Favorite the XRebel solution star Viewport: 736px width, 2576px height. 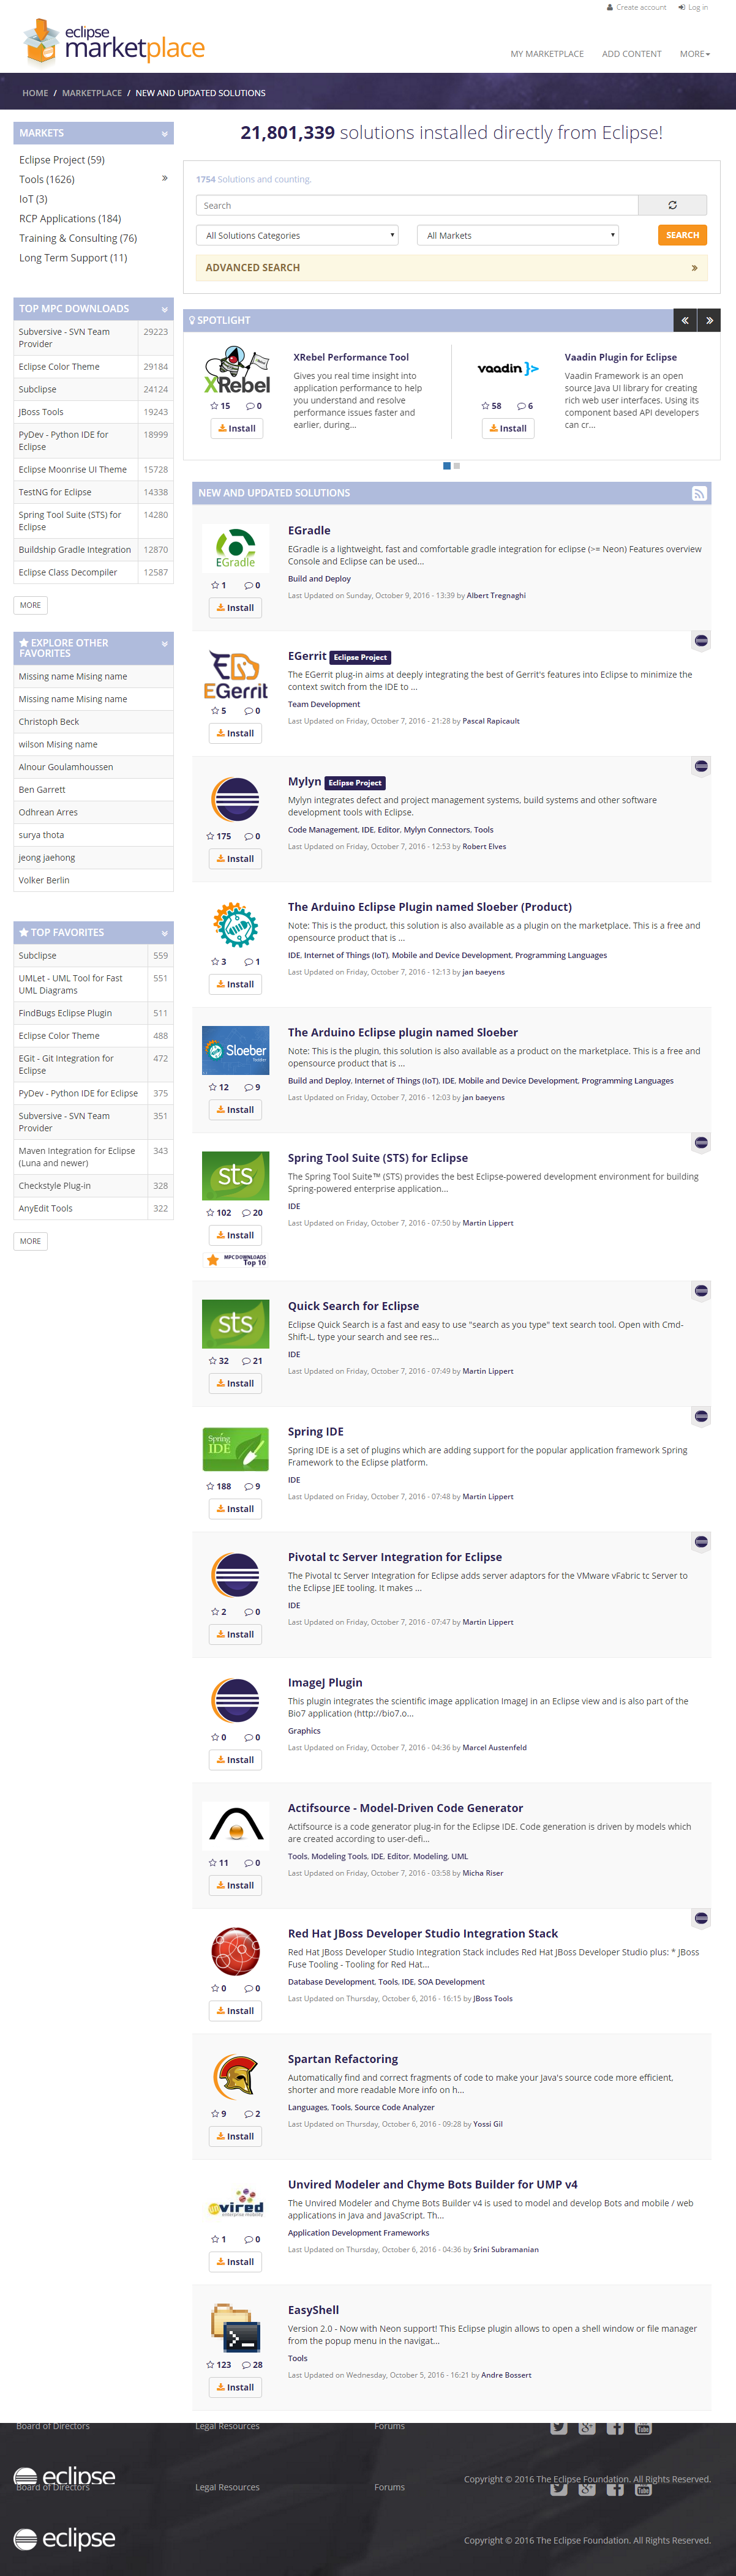[x=214, y=406]
